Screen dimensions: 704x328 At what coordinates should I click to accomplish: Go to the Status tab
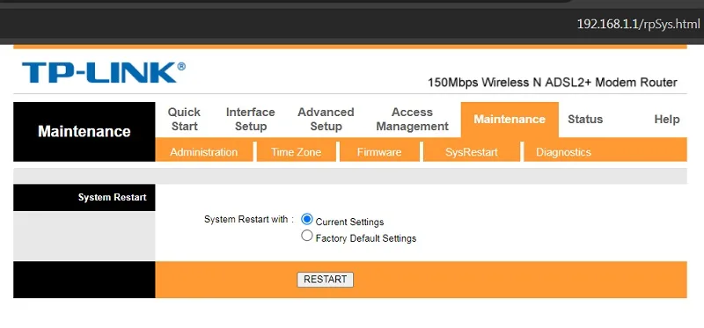pyautogui.click(x=585, y=120)
